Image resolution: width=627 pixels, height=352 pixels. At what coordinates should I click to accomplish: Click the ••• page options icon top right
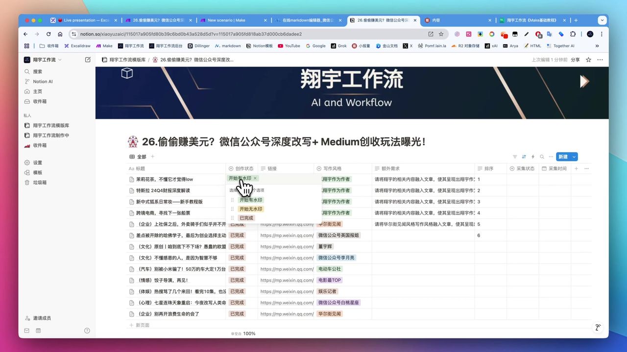[x=600, y=59]
